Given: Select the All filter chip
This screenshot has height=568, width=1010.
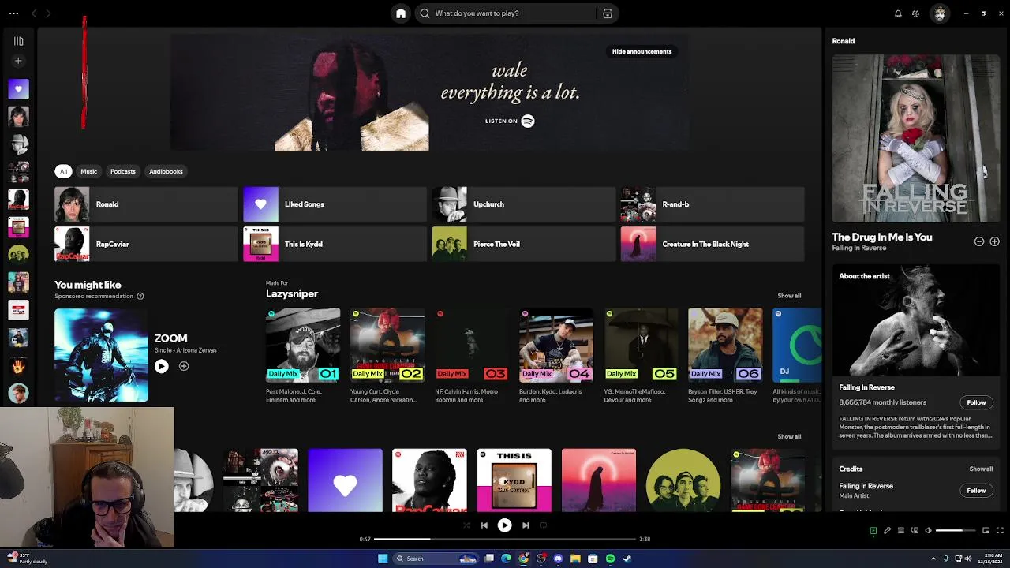Looking at the screenshot, I should pos(64,171).
